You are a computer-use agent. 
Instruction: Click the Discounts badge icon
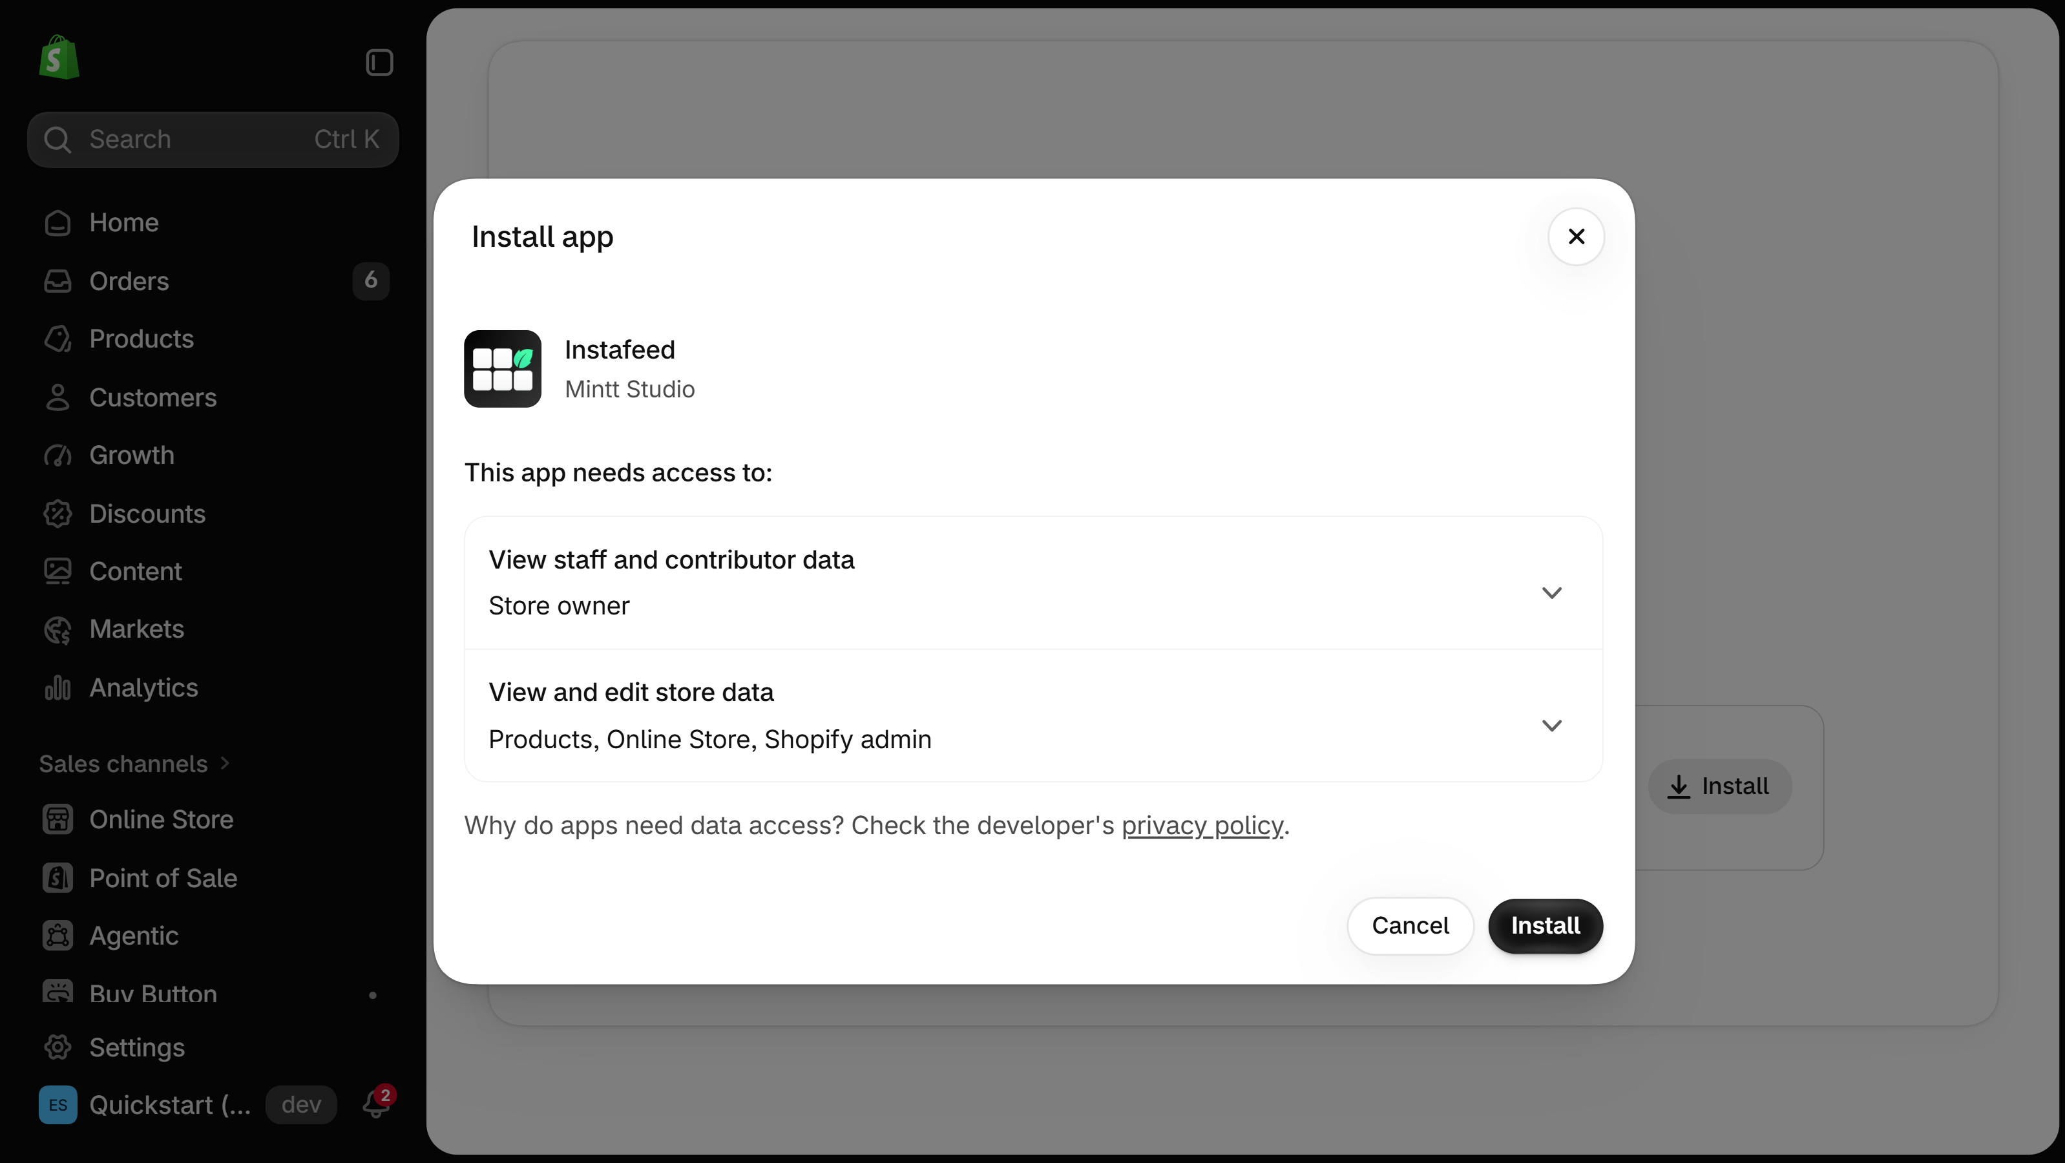[58, 514]
